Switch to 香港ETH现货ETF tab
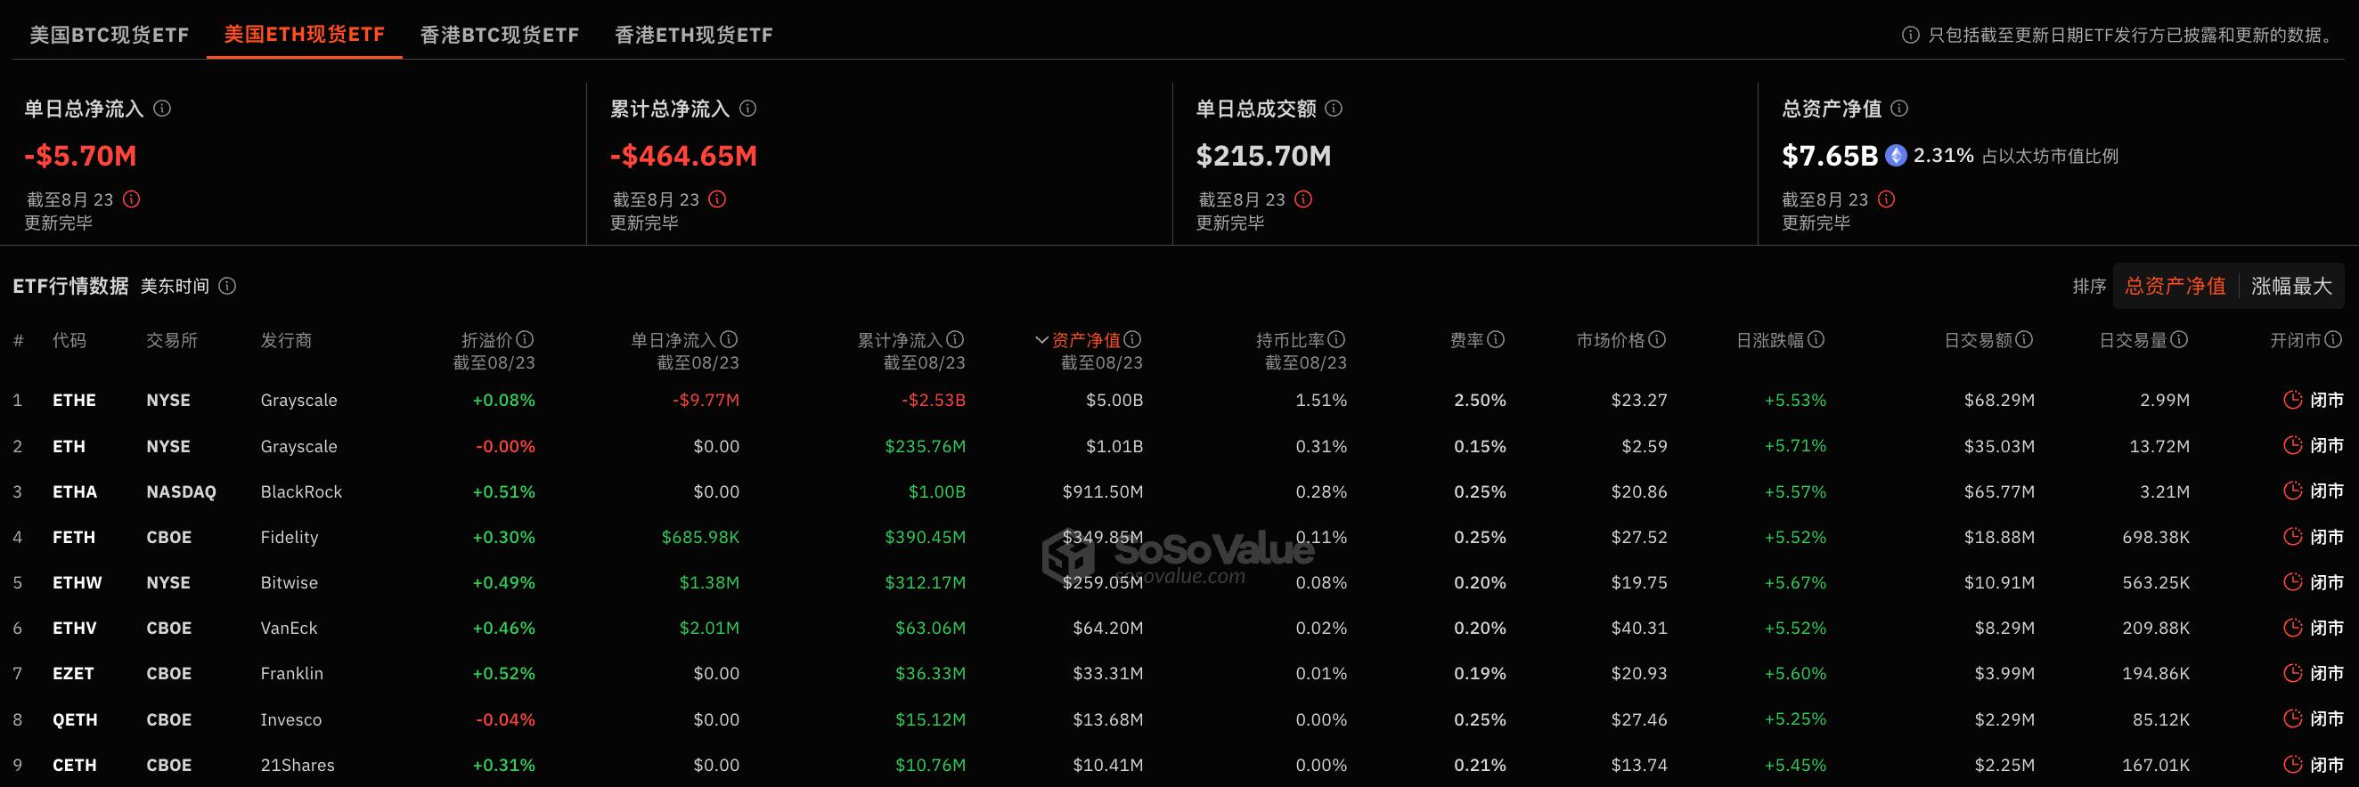 click(x=693, y=35)
